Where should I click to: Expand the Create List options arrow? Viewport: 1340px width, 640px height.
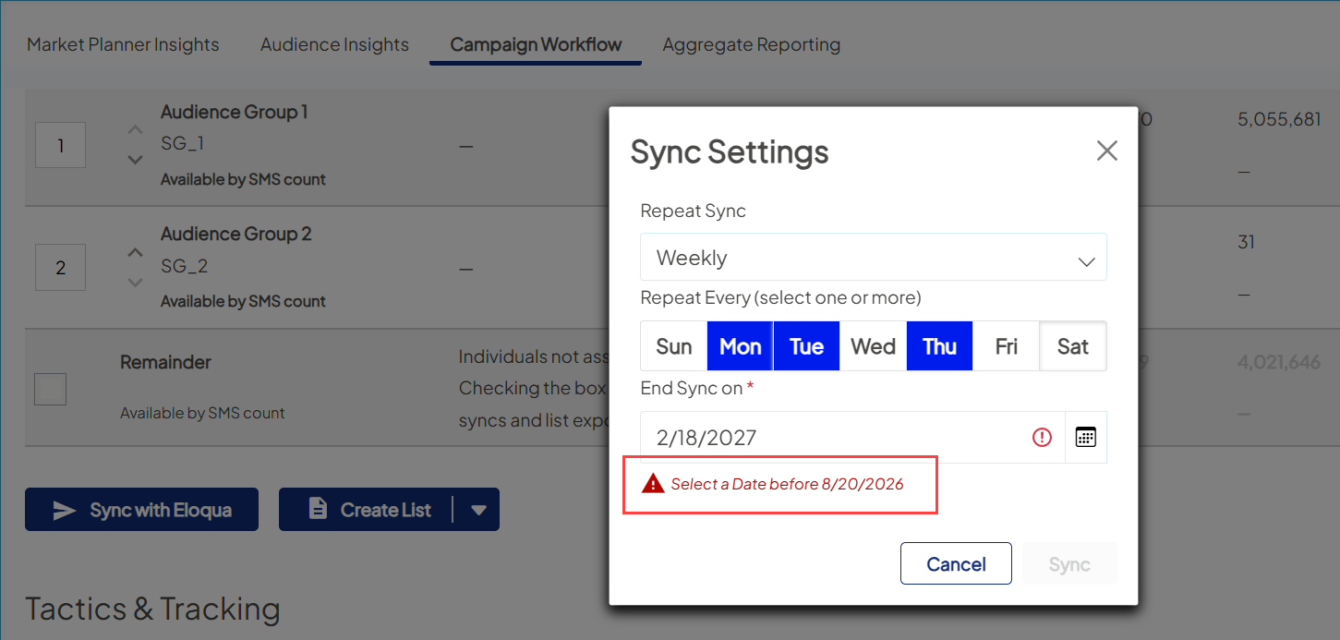click(x=479, y=509)
